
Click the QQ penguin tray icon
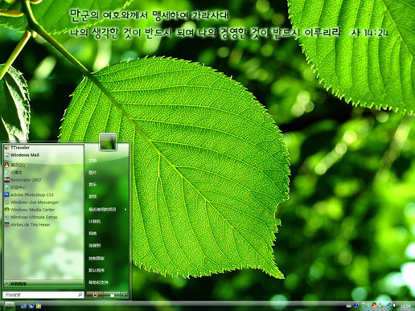tap(374, 305)
